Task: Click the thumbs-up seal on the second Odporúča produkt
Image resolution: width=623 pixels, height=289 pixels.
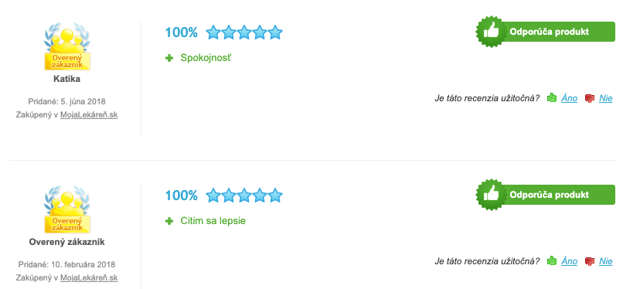Action: coord(492,195)
